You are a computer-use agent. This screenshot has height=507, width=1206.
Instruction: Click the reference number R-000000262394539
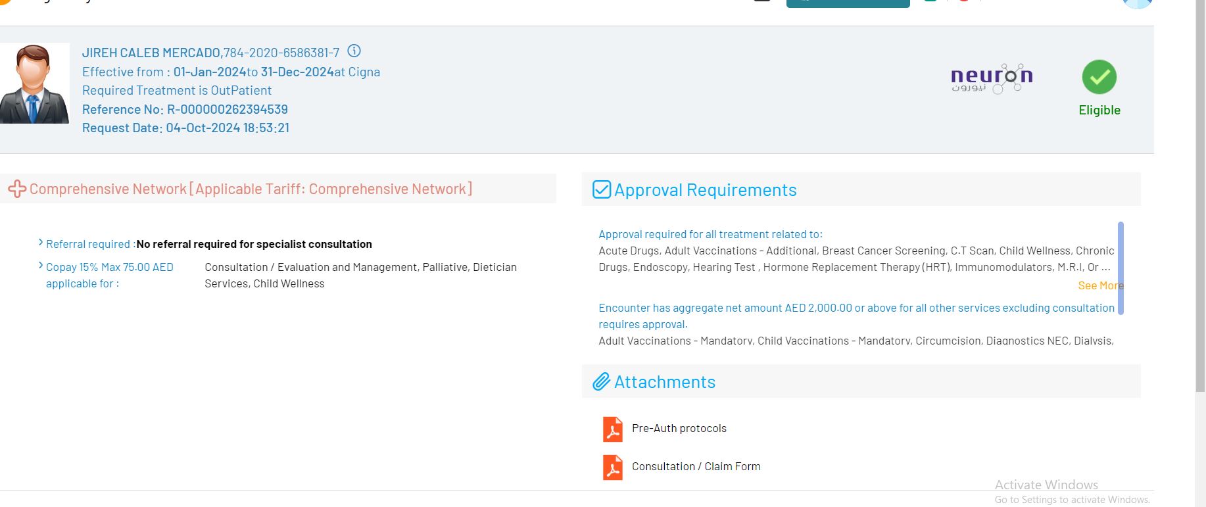click(228, 109)
